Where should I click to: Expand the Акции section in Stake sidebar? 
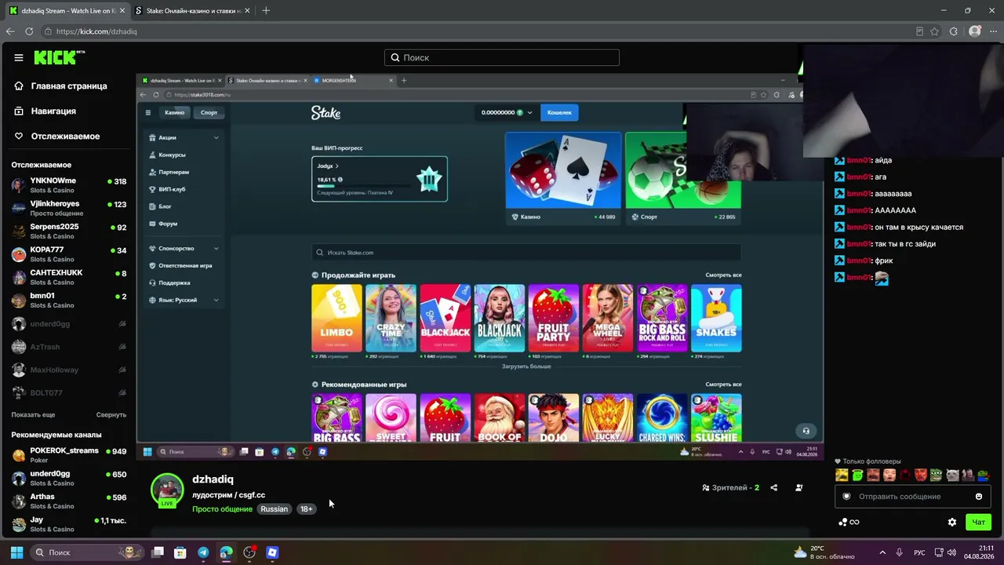[x=184, y=137]
